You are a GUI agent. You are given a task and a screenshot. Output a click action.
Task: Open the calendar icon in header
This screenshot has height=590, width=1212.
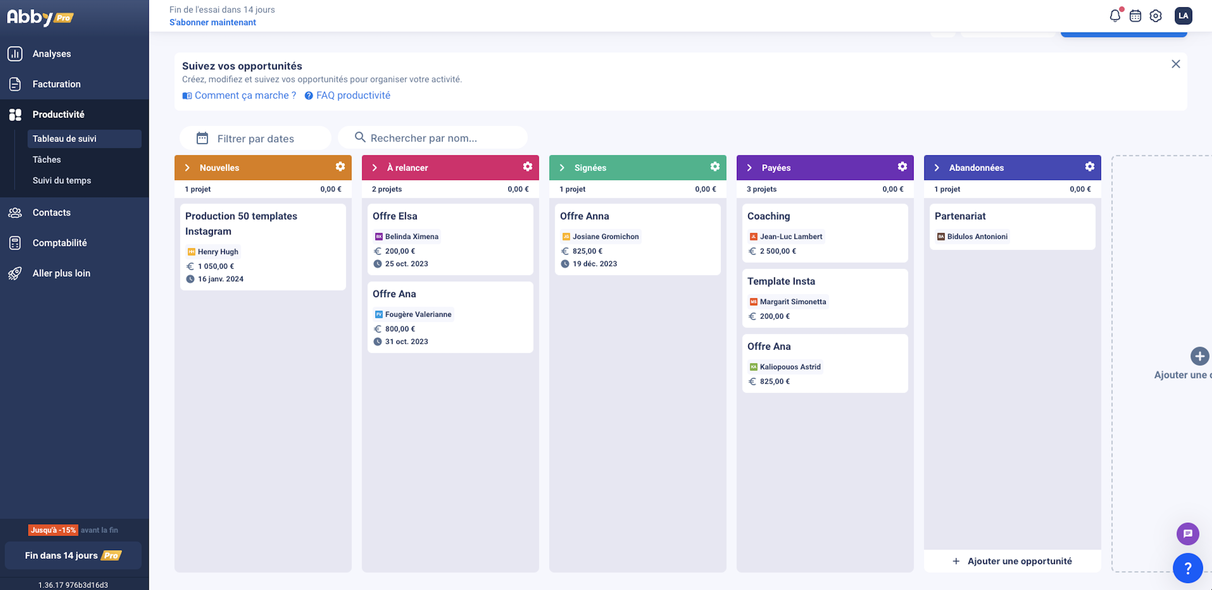click(x=1135, y=16)
